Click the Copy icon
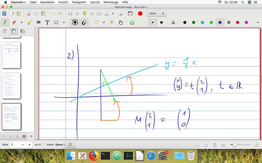This screenshot has width=262, height=163. [36, 14]
